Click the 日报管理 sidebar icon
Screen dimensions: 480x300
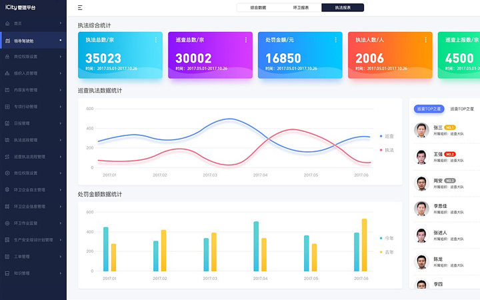(x=7, y=123)
